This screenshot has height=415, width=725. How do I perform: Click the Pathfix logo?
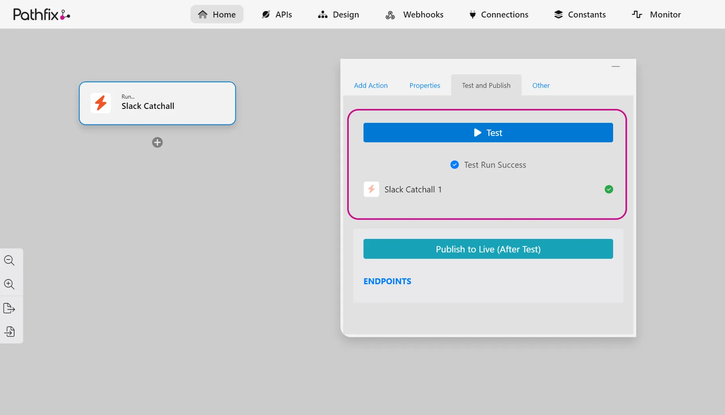(41, 14)
